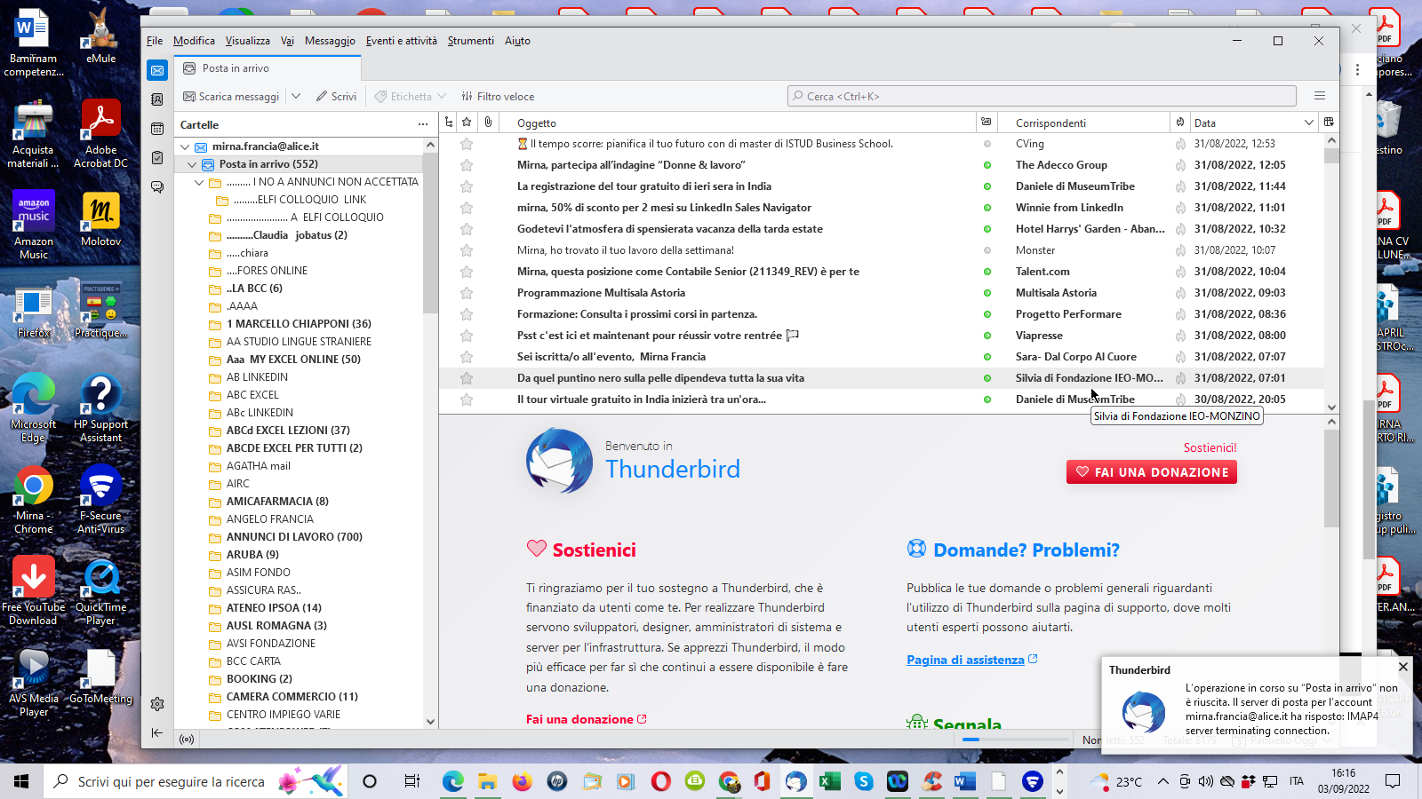Screen dimensions: 1422x799
Task: Click the thread column header icon
Action: 449,123
